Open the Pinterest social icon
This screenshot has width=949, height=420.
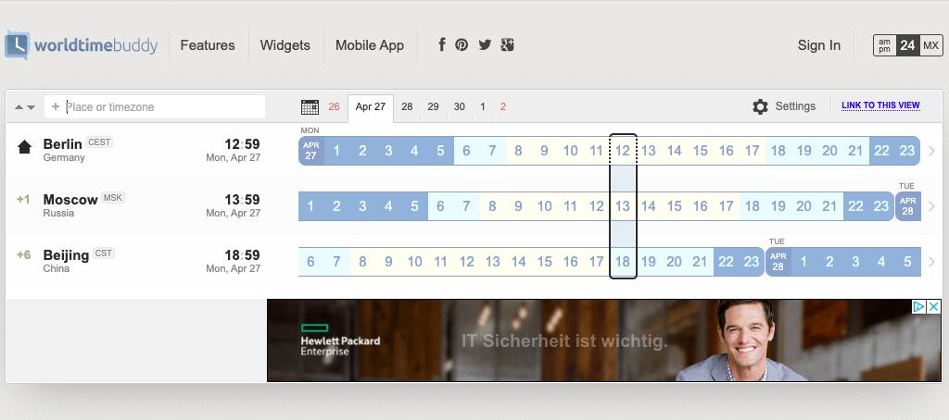point(462,44)
